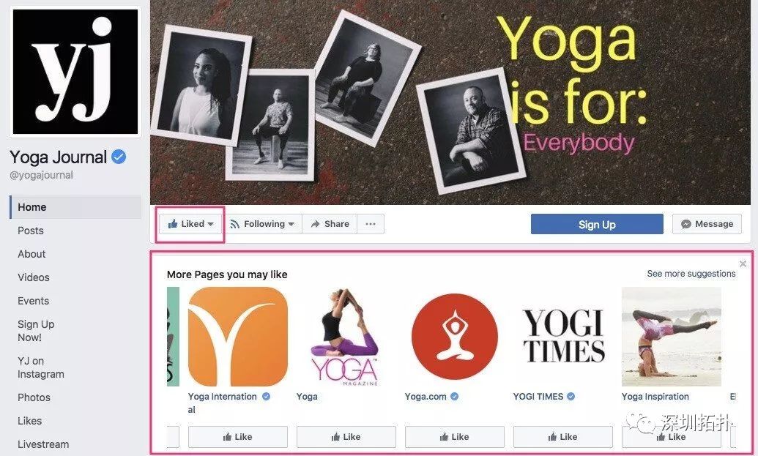Click the verified badge next to Yoga Journal
Image resolution: width=758 pixels, height=456 pixels.
(119, 157)
